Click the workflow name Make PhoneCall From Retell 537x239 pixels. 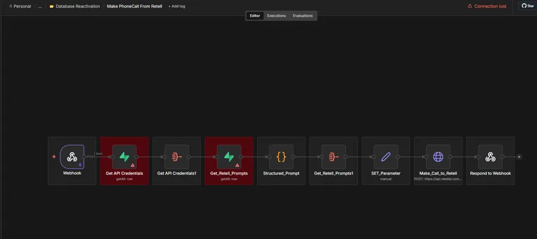[x=135, y=6]
